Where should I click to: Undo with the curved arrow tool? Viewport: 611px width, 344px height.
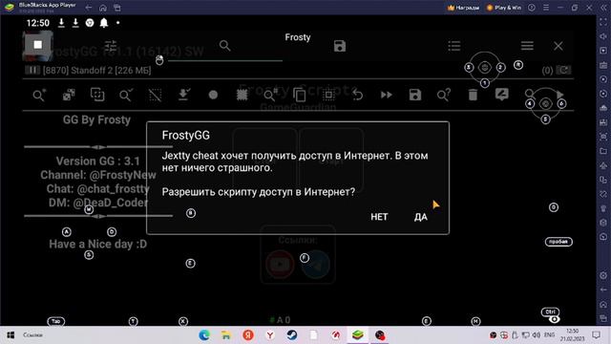[x=357, y=95]
